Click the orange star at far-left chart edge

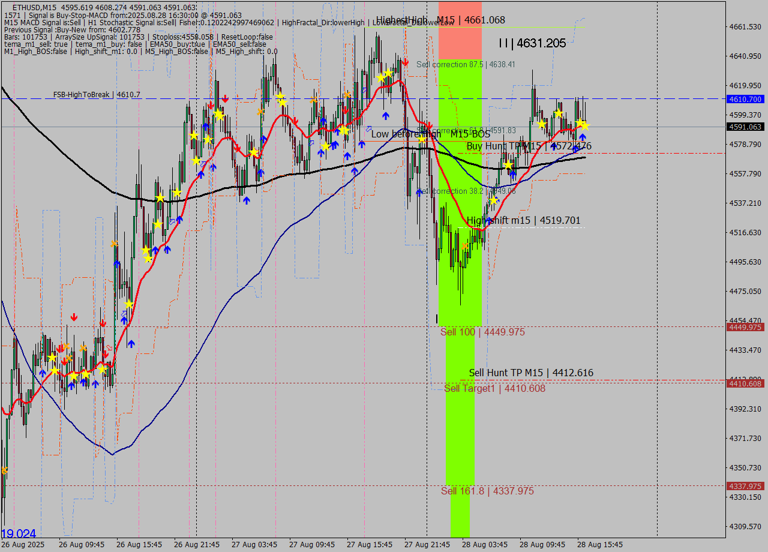click(x=4, y=470)
